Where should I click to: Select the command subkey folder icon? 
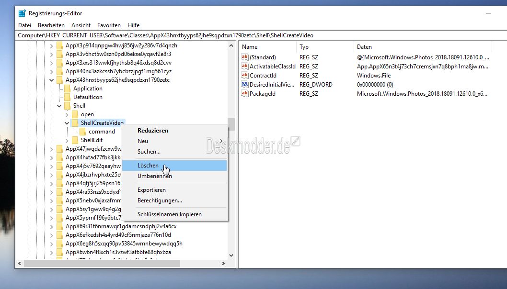click(x=83, y=132)
